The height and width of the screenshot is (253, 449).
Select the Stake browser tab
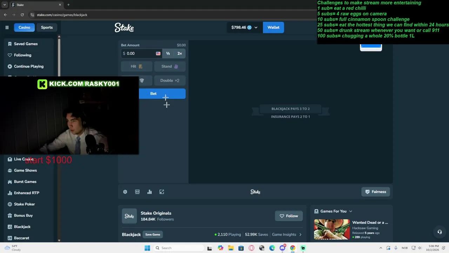coord(36,5)
